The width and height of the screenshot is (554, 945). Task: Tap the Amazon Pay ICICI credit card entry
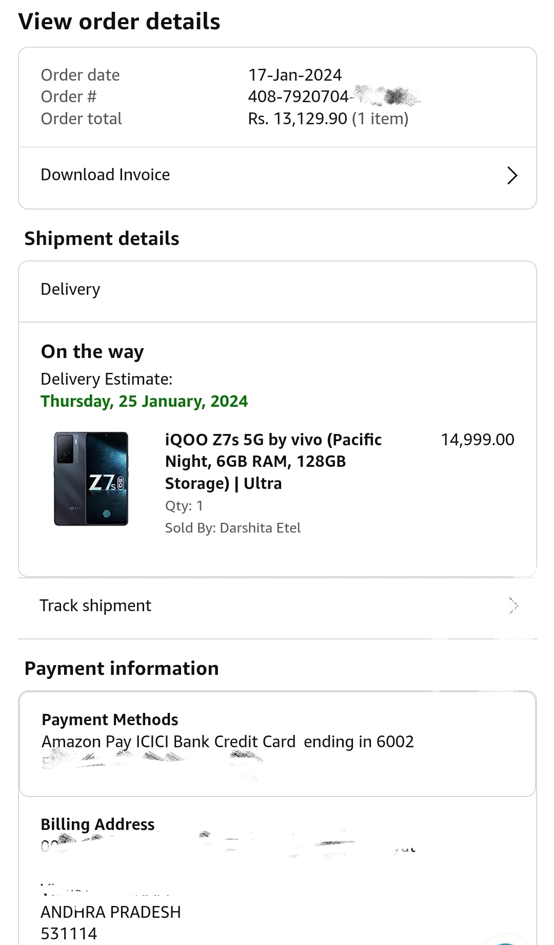tap(228, 742)
